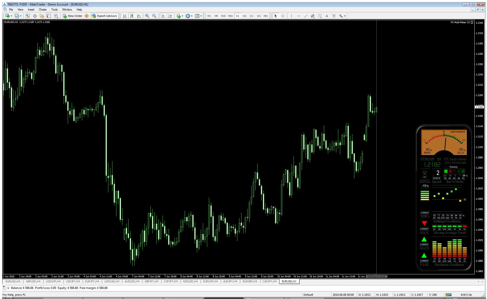Viewport: 487px width, 299px height.
Task: Open the Fibonacci Retracement tool
Action: [x=320, y=16]
